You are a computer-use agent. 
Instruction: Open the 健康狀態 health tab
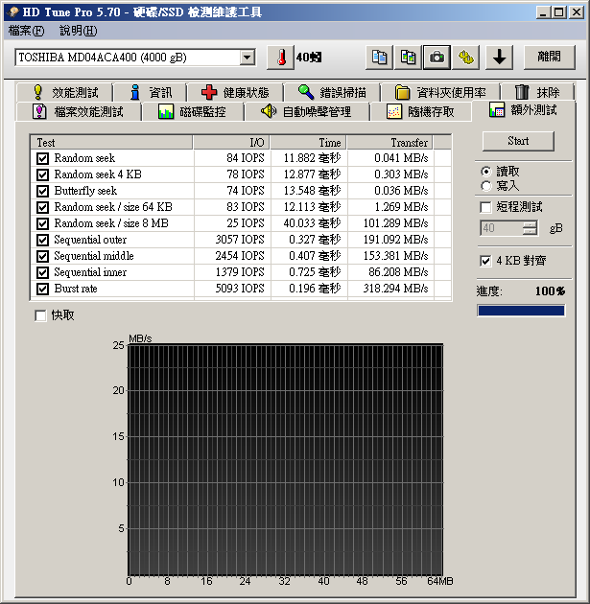tap(235, 92)
